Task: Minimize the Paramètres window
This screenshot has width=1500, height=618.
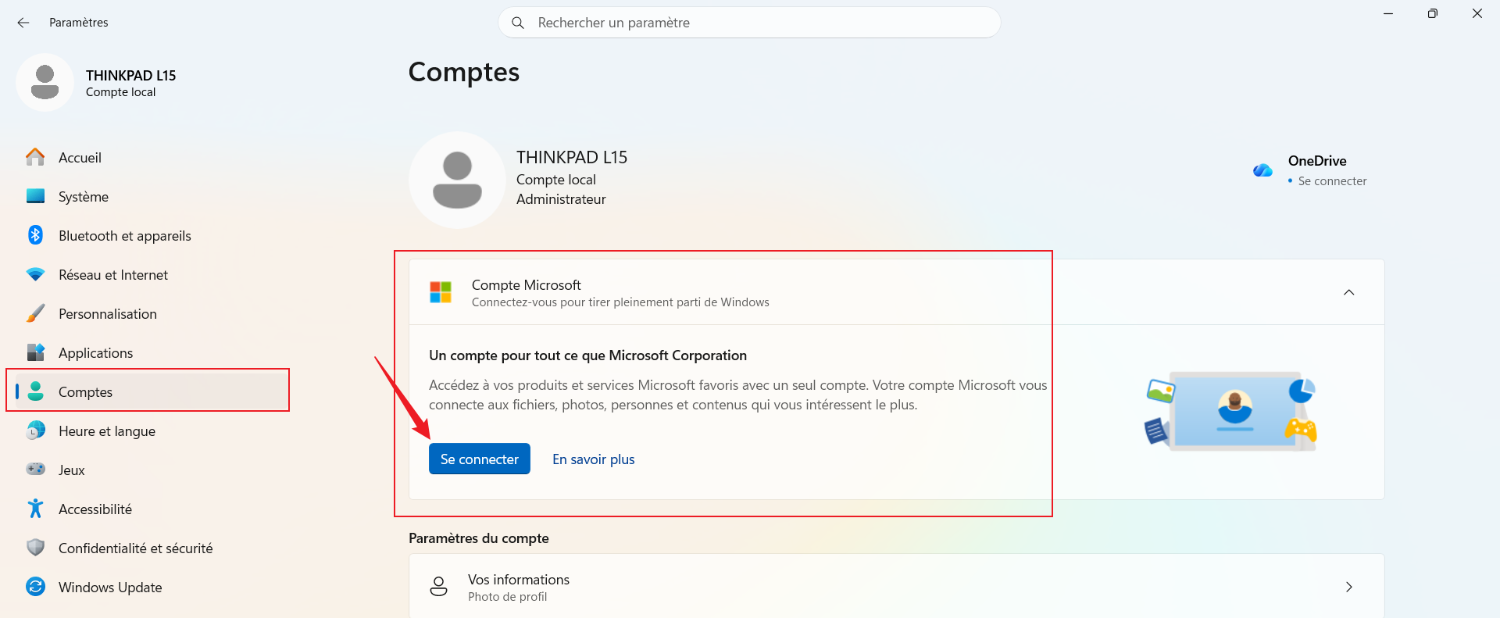Action: 1388,13
